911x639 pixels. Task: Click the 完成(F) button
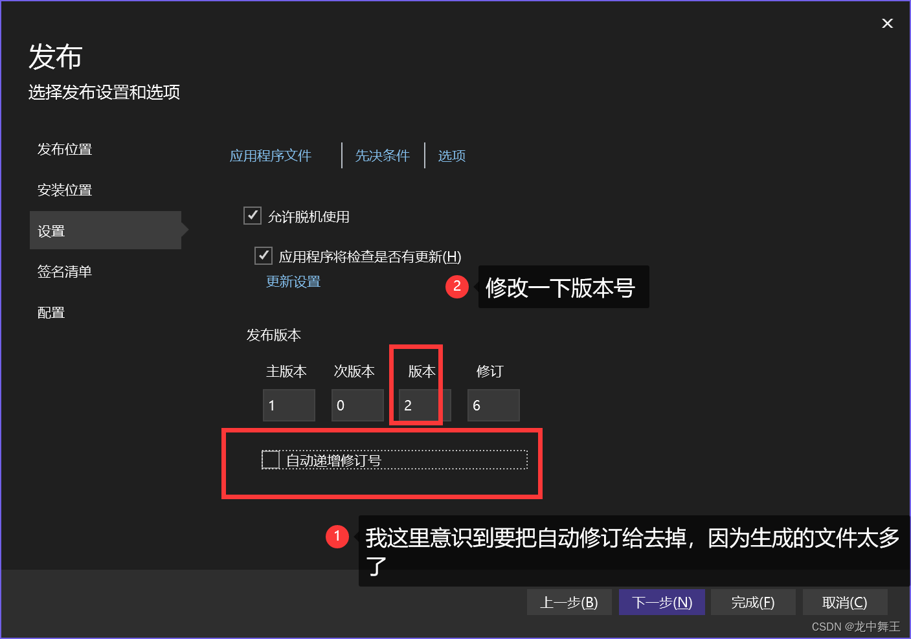[753, 603]
